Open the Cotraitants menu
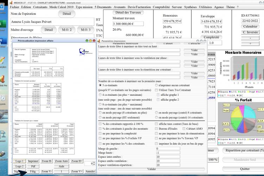 [40, 7]
